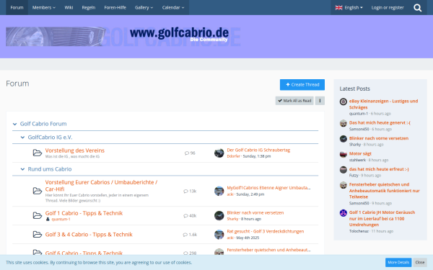Viewport: 433px width, 270px height.
Task: Click Mark All as Read button
Action: point(294,101)
